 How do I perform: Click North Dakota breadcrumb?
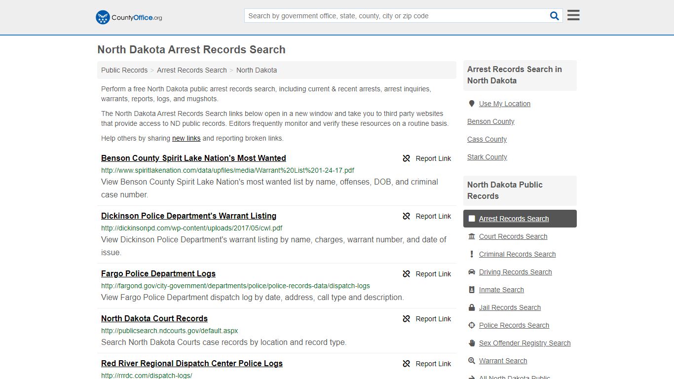pyautogui.click(x=257, y=70)
